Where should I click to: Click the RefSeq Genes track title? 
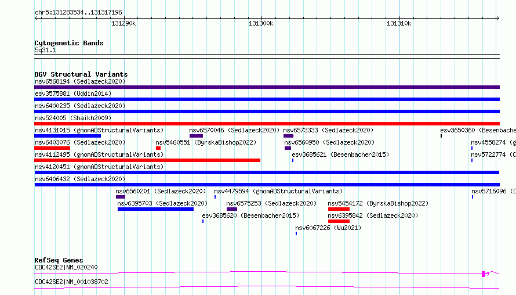(59, 260)
